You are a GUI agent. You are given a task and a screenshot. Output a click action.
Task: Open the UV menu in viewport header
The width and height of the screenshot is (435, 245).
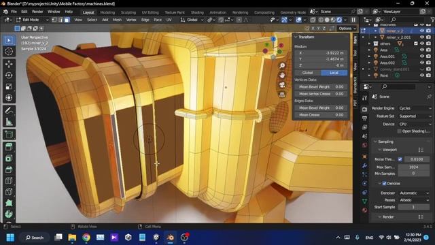[x=169, y=20]
